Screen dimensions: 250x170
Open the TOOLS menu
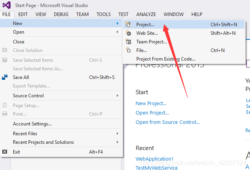(x=104, y=14)
